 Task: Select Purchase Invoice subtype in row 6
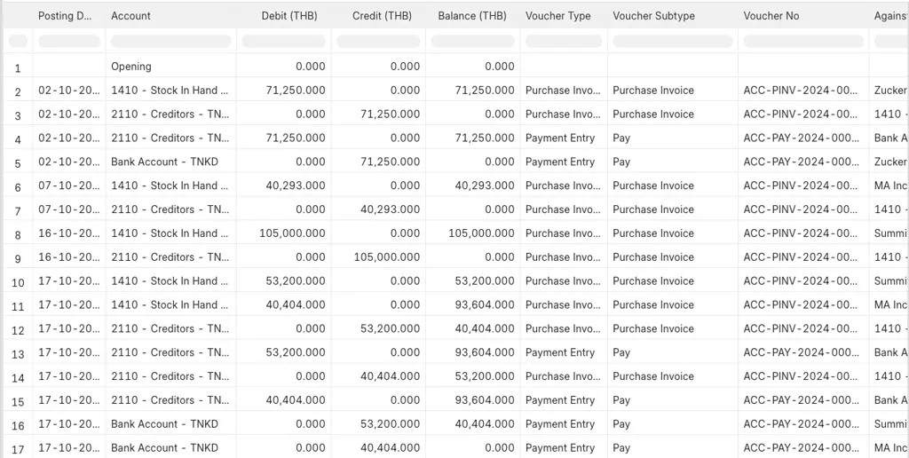[653, 185]
